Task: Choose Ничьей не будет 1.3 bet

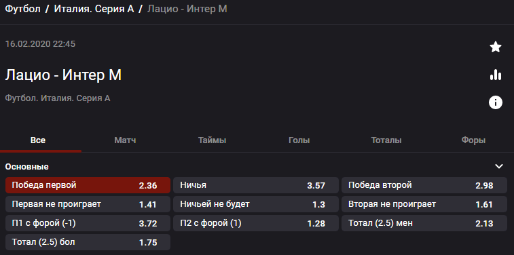Action: 256,204
